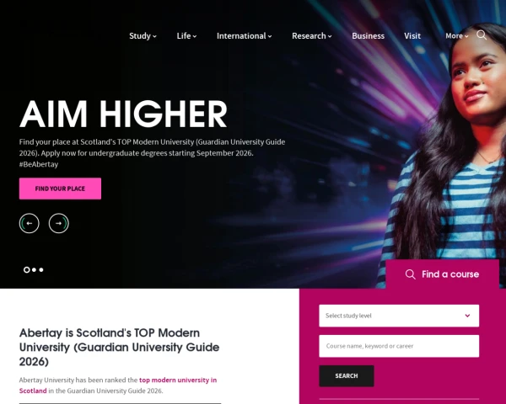Open the Business nav item

coord(368,35)
